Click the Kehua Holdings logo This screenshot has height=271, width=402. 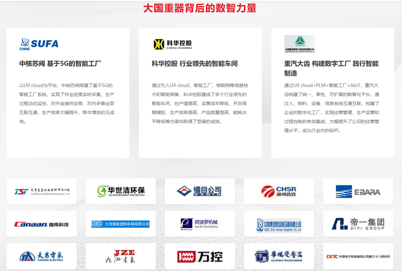(173, 44)
